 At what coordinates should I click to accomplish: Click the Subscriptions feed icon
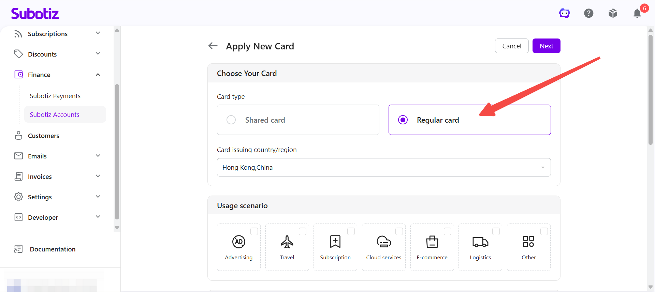tap(18, 34)
